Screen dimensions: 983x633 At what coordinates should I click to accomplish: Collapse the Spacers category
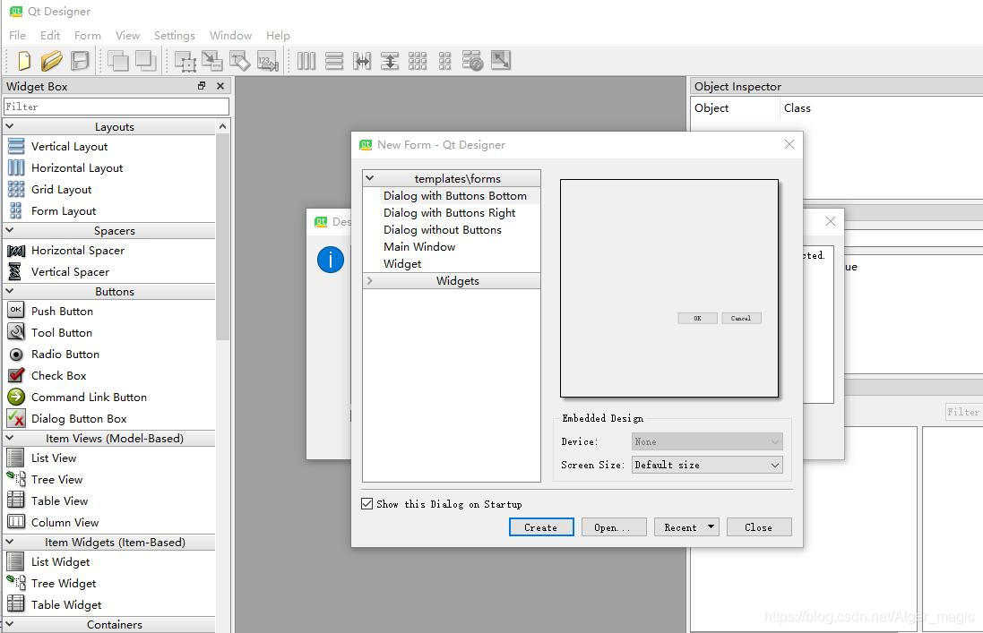[9, 230]
